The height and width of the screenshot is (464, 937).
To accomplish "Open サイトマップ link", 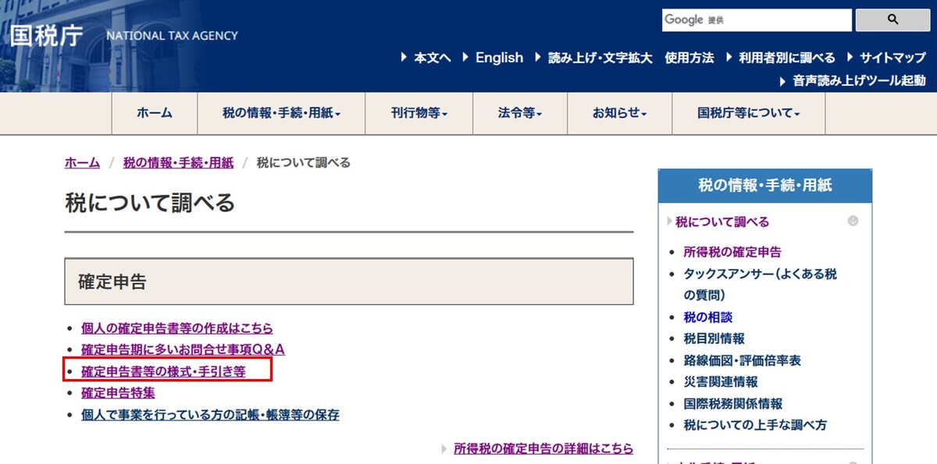I will (x=892, y=58).
